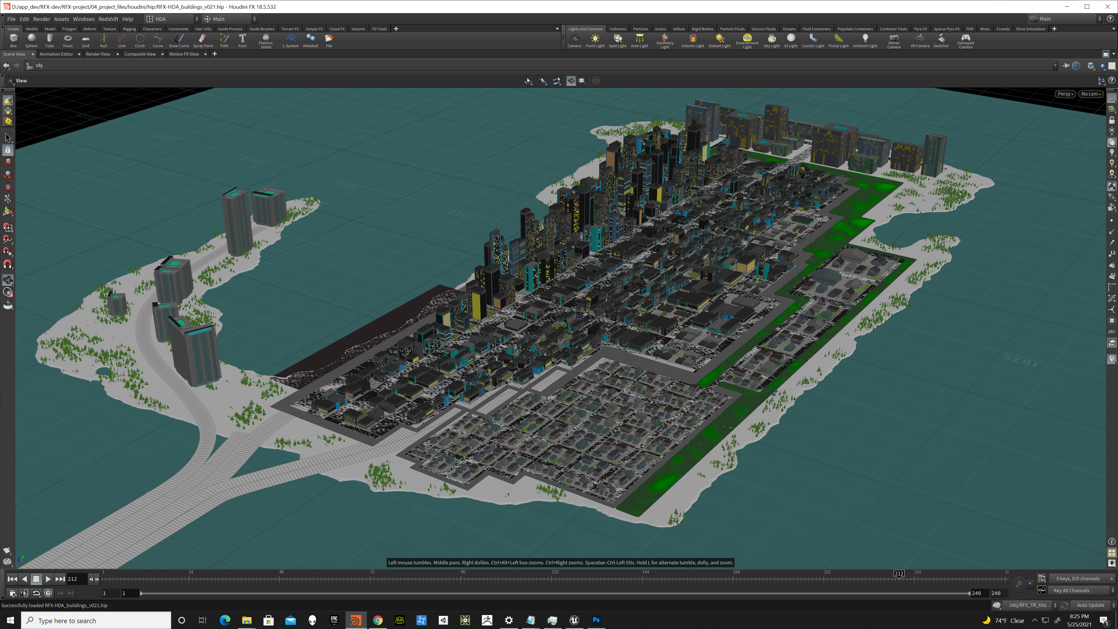The height and width of the screenshot is (629, 1118).
Task: Create a Point Light
Action: click(595, 40)
